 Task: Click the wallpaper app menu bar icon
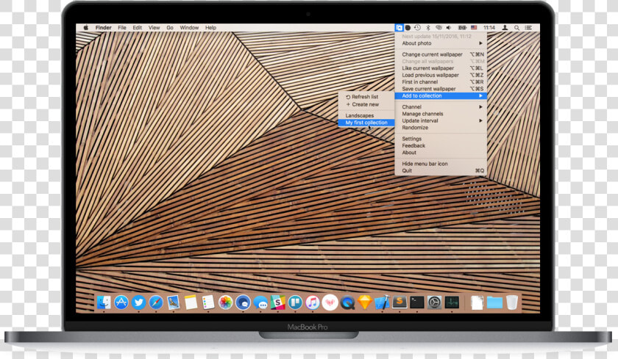399,27
